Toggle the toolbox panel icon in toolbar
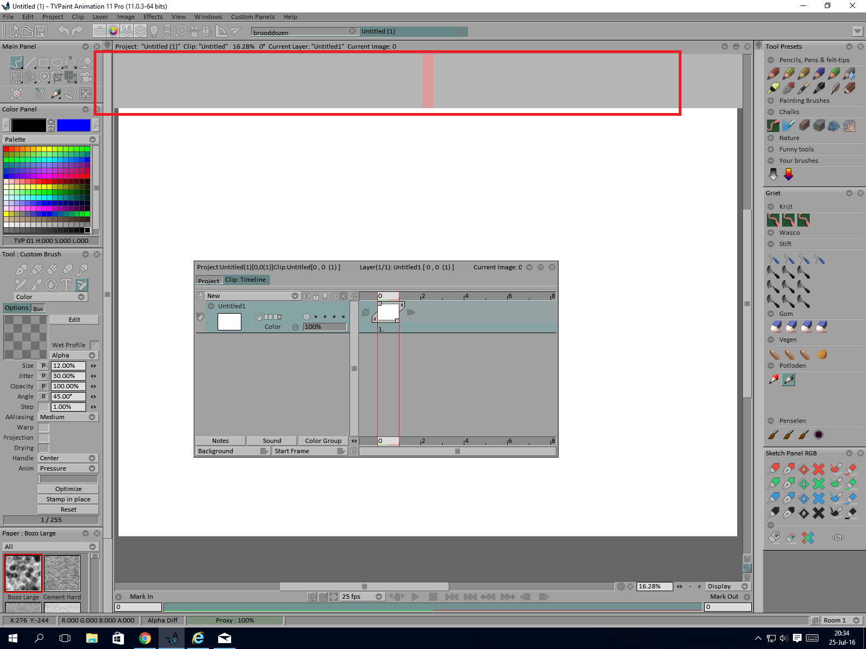This screenshot has height=649, width=866. click(100, 31)
